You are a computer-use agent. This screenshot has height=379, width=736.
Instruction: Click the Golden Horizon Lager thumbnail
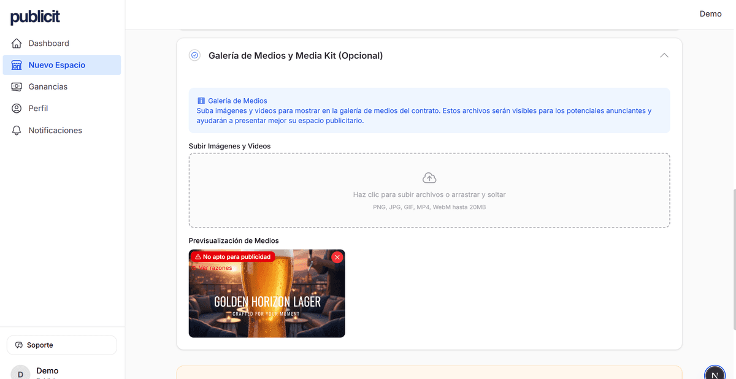[x=267, y=301]
